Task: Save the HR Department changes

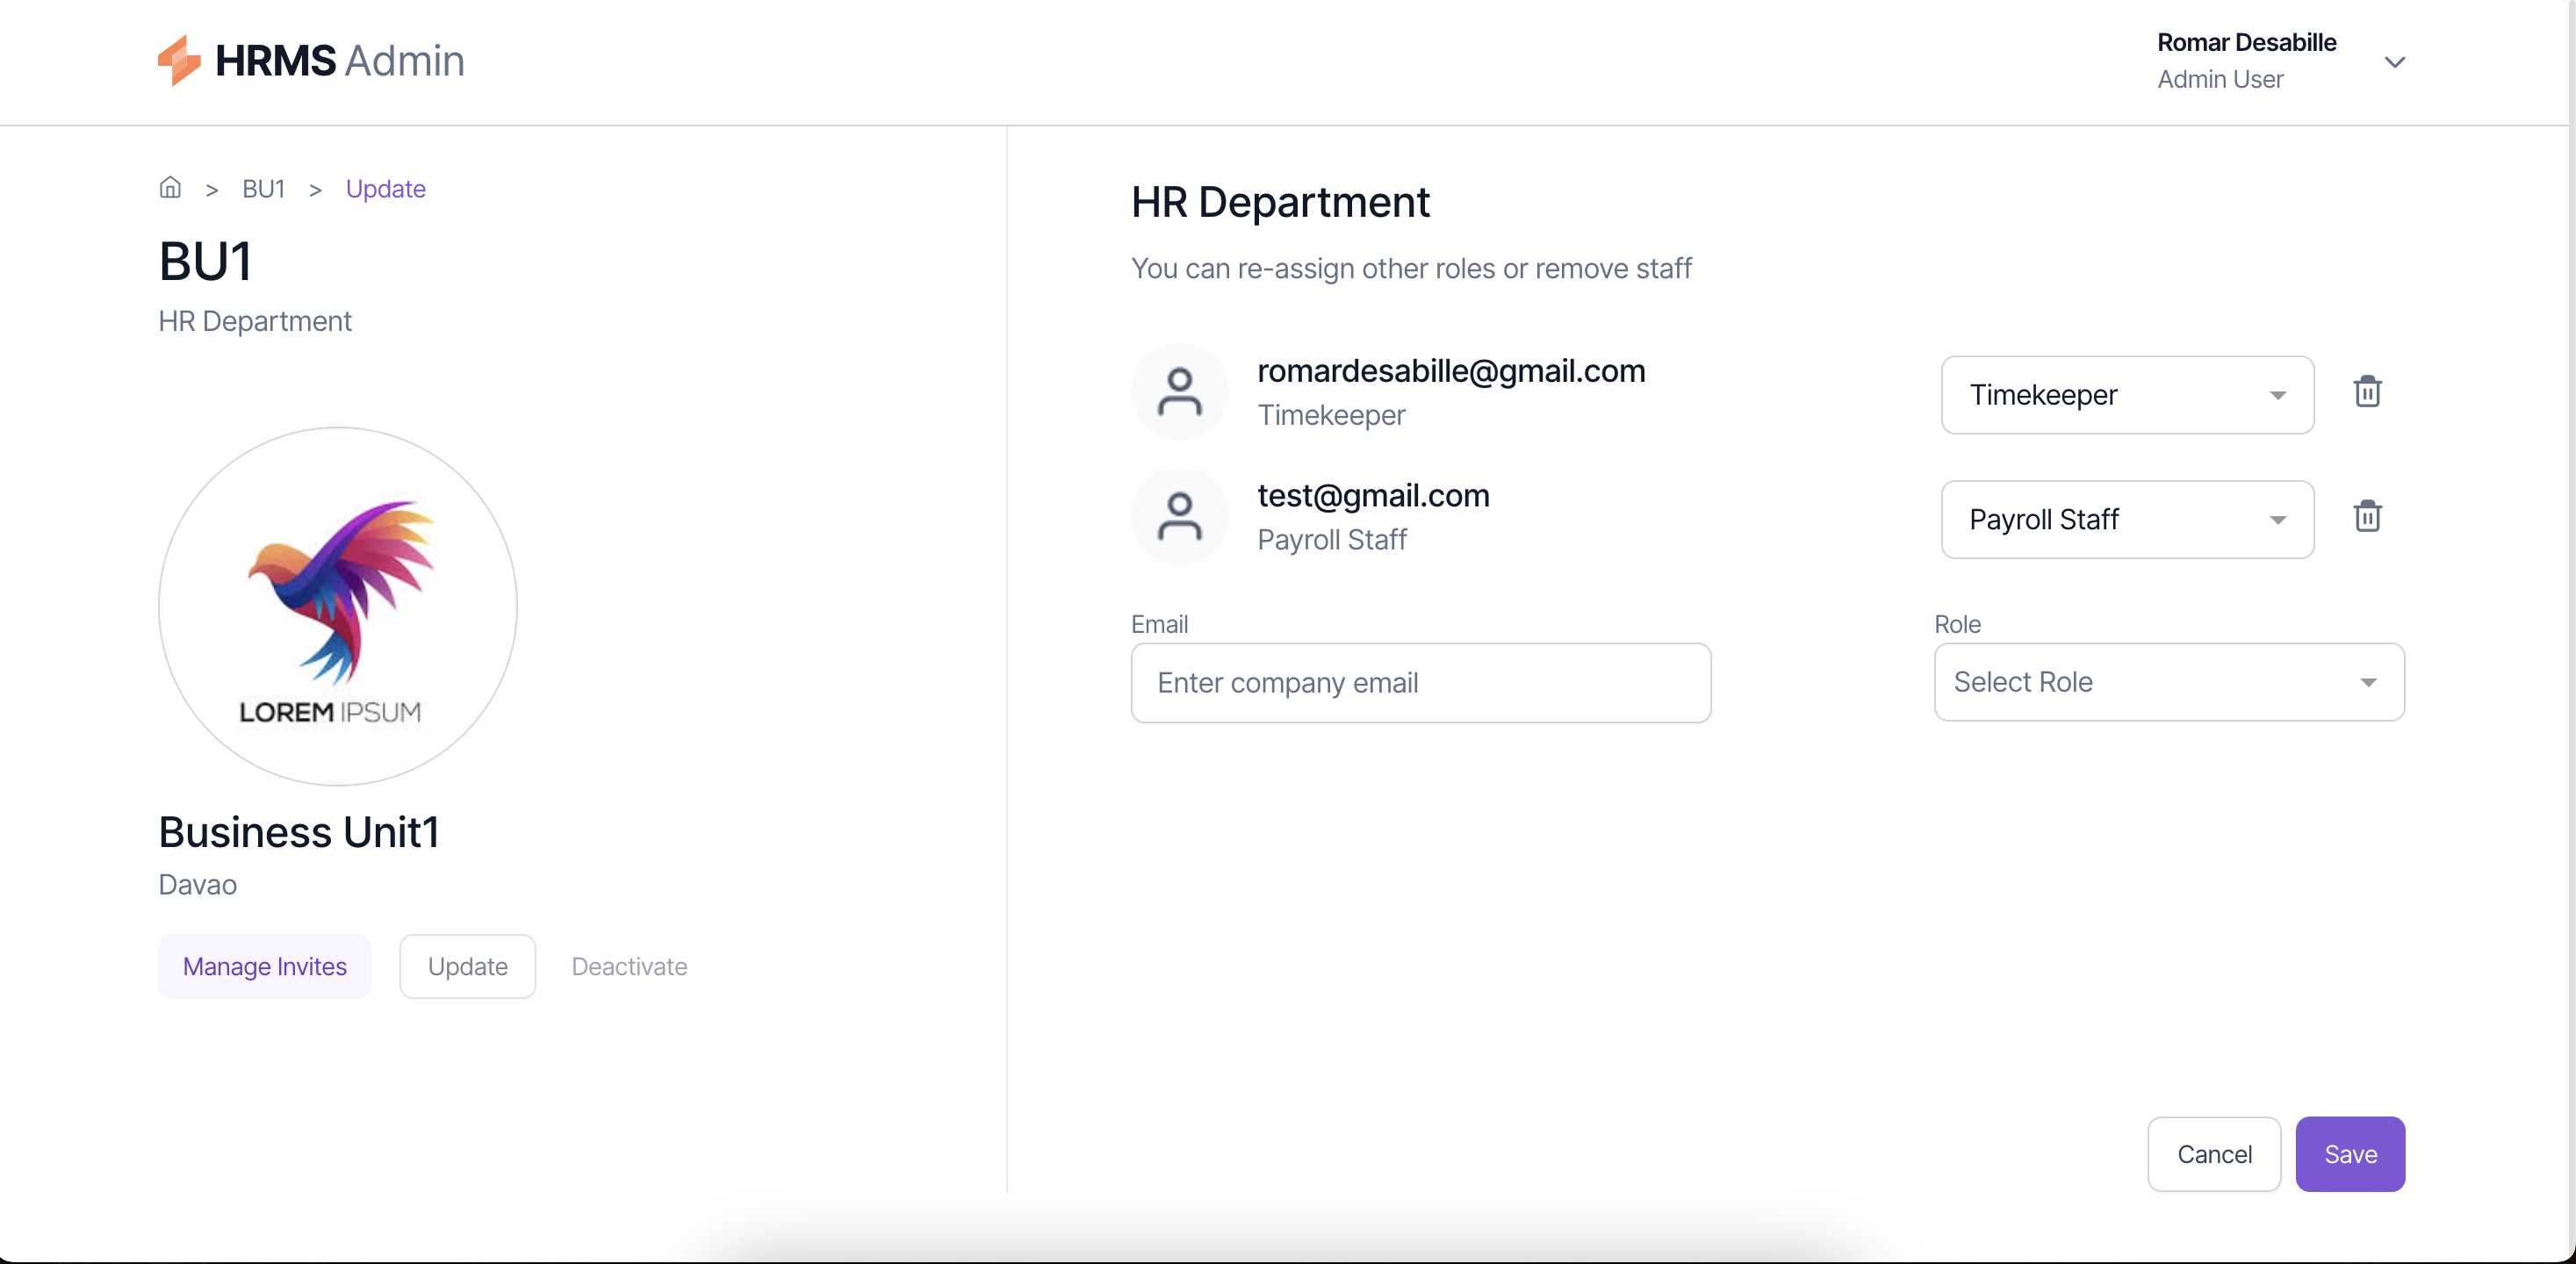Action: 2350,1154
